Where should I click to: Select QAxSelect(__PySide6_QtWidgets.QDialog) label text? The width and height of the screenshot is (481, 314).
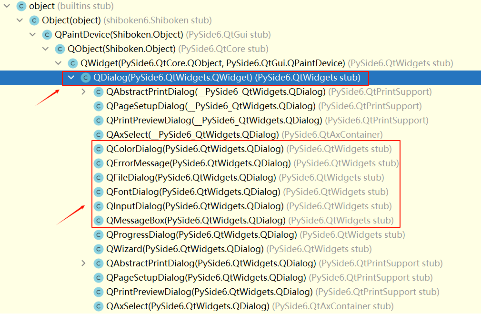(x=192, y=135)
